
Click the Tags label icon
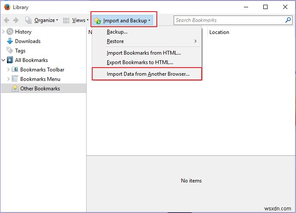coord(9,50)
